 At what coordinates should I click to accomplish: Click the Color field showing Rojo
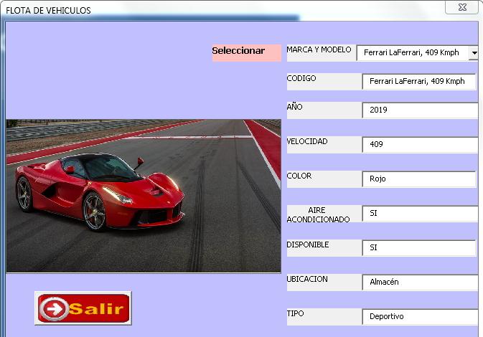[419, 179]
